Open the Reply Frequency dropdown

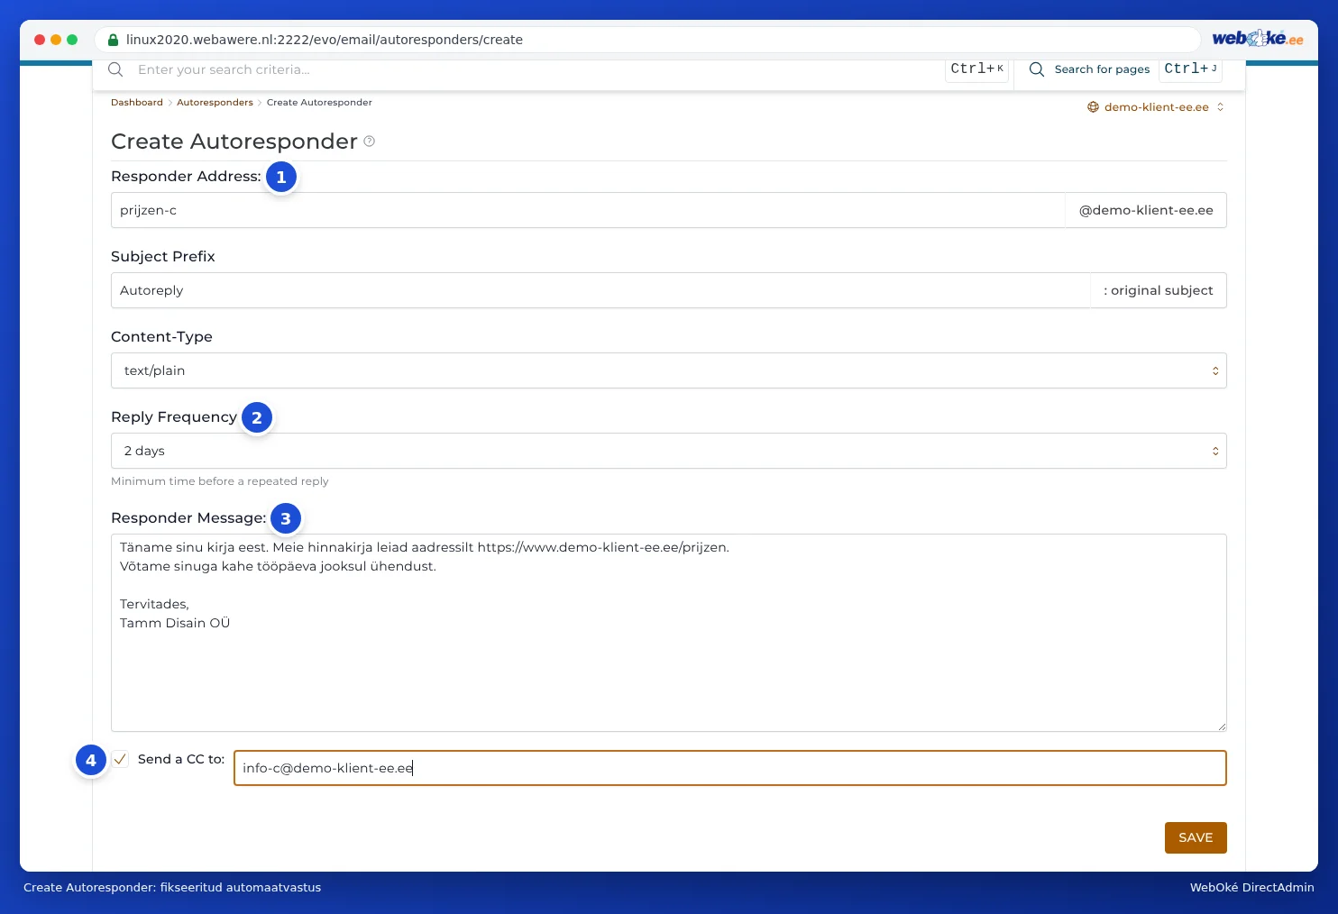point(668,451)
